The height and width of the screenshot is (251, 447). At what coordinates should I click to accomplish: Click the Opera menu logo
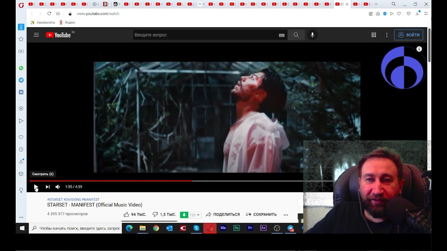pyautogui.click(x=21, y=5)
